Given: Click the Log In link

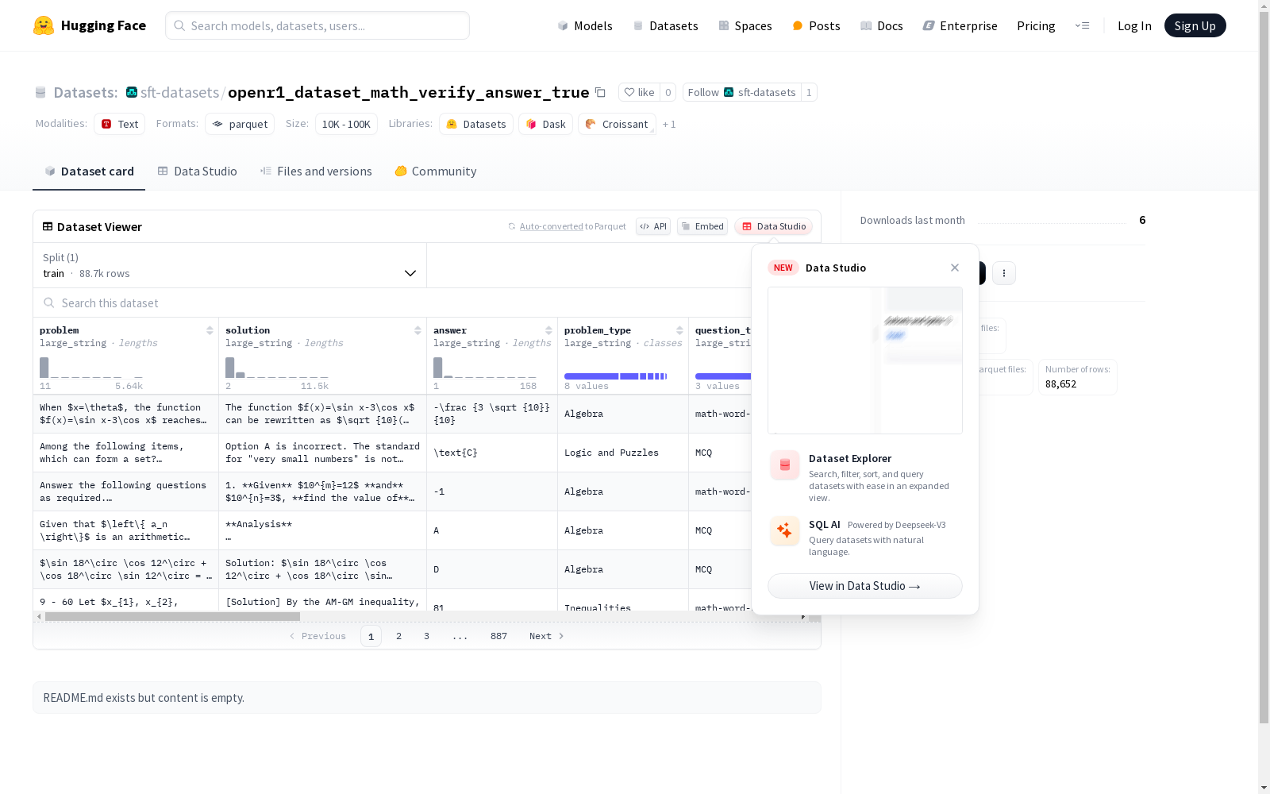Looking at the screenshot, I should click(x=1134, y=25).
